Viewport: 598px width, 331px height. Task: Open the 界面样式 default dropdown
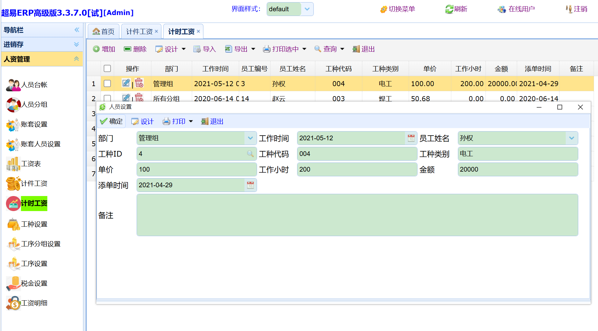pos(307,9)
